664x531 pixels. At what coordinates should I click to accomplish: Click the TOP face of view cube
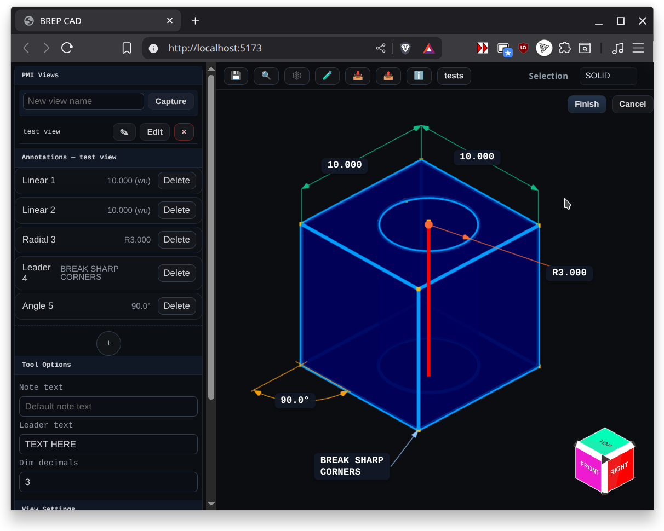pos(604,442)
